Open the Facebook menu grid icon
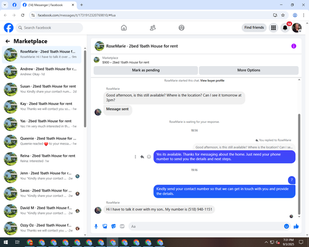 273,28
